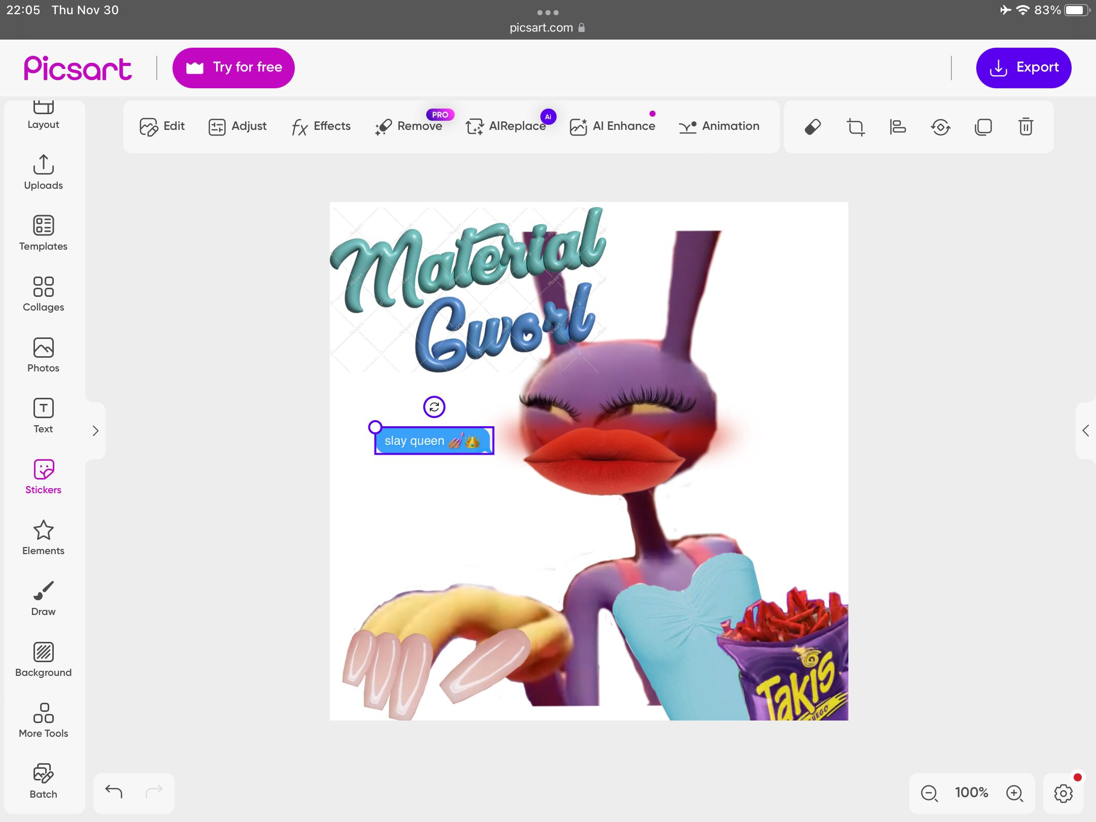Viewport: 1096px width, 822px height.
Task: Delete the selected sticker with trash icon
Action: point(1026,127)
